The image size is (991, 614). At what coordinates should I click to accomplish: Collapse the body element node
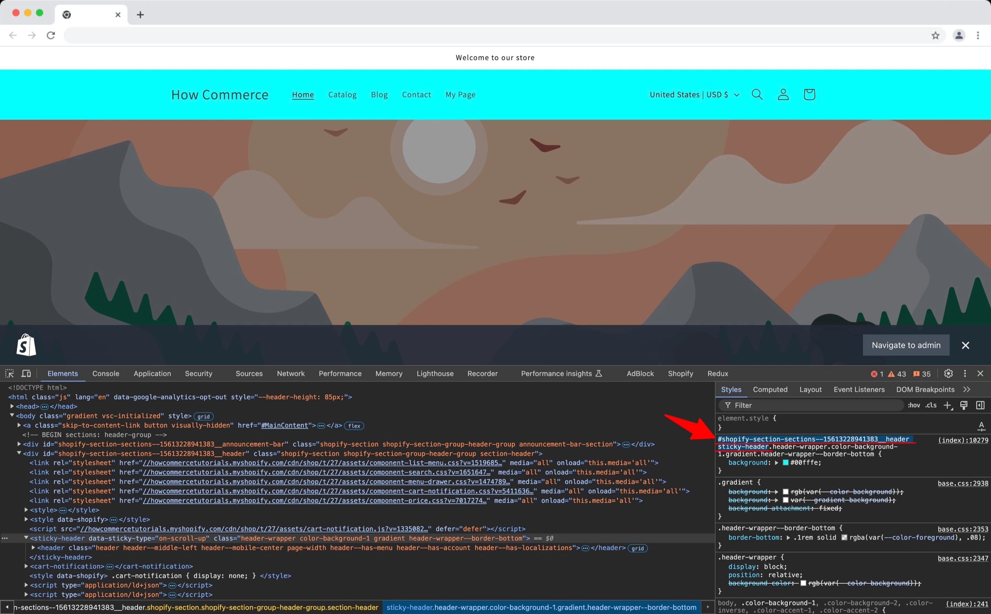(12, 415)
